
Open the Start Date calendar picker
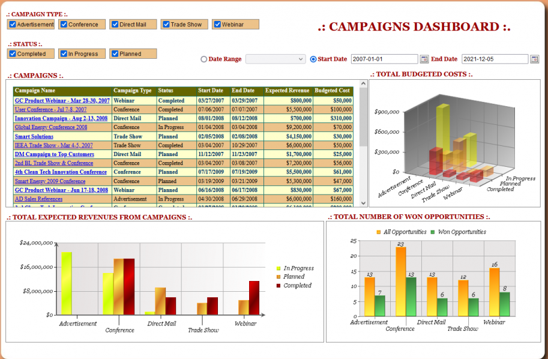424,59
